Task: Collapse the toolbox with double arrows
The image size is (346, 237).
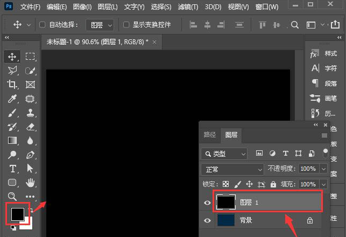Action: (x=7, y=38)
